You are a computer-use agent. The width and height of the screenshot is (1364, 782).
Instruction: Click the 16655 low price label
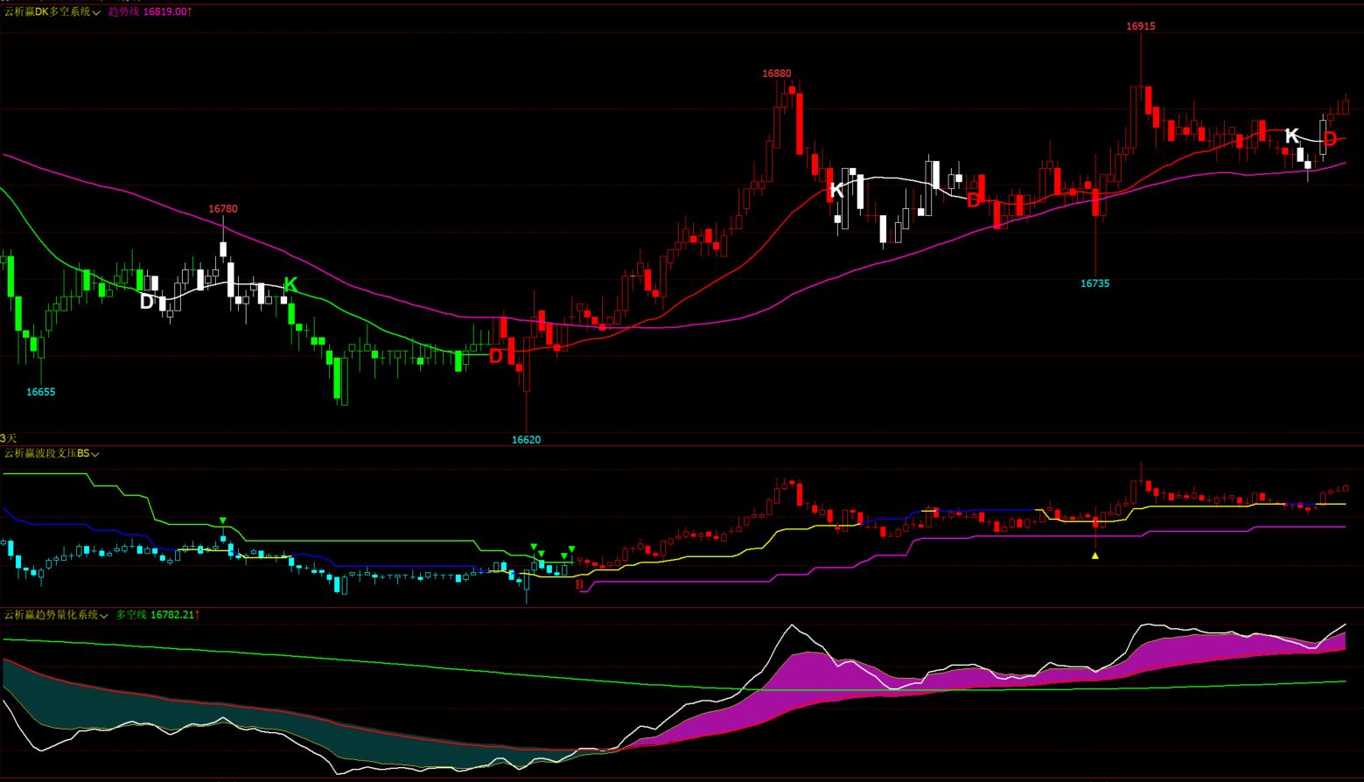tap(40, 392)
